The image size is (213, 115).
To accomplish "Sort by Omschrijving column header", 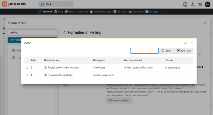I will click(x=51, y=60).
